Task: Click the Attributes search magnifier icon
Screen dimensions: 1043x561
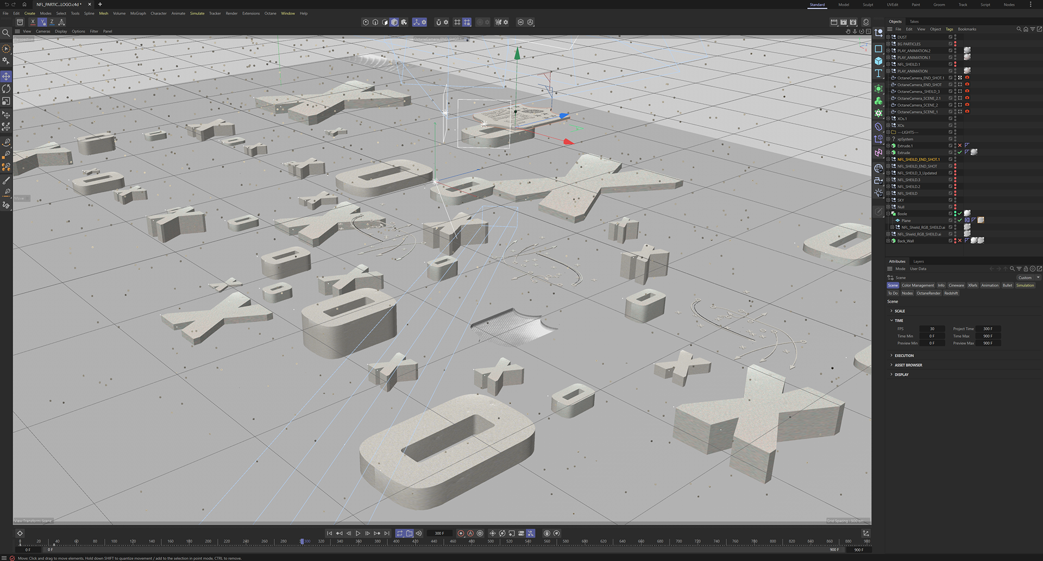Action: pyautogui.click(x=1012, y=269)
